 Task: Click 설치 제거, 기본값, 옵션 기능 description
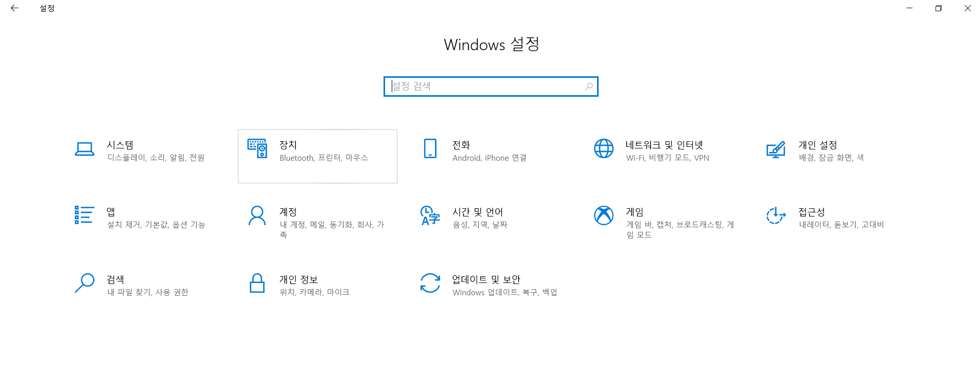pos(156,225)
